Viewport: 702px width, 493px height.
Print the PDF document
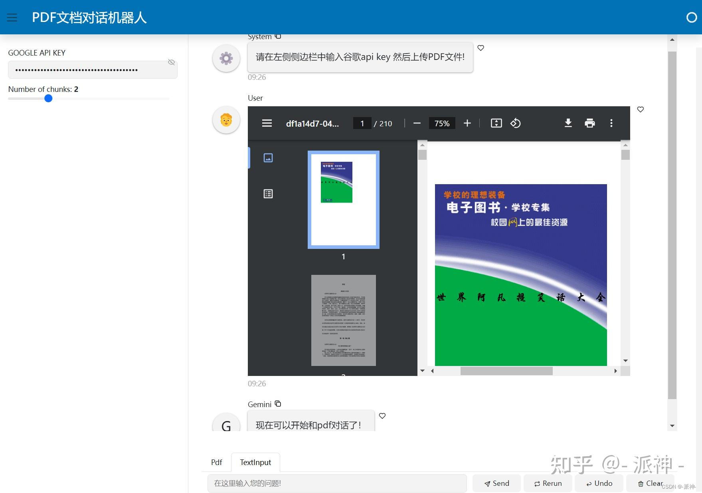(x=590, y=123)
